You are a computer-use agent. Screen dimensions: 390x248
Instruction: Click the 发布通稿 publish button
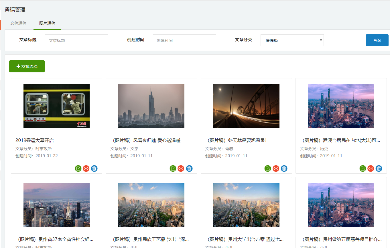click(27, 66)
